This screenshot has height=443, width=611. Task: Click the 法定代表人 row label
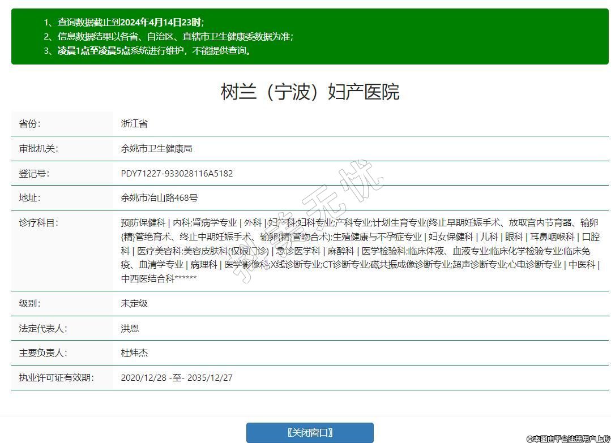tap(43, 328)
